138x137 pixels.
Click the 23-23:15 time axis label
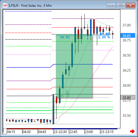point(107,132)
